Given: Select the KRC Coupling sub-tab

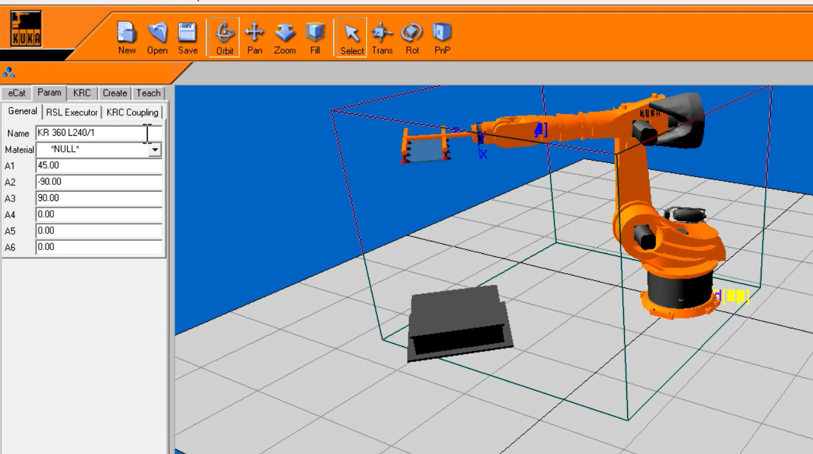Looking at the screenshot, I should [x=132, y=113].
